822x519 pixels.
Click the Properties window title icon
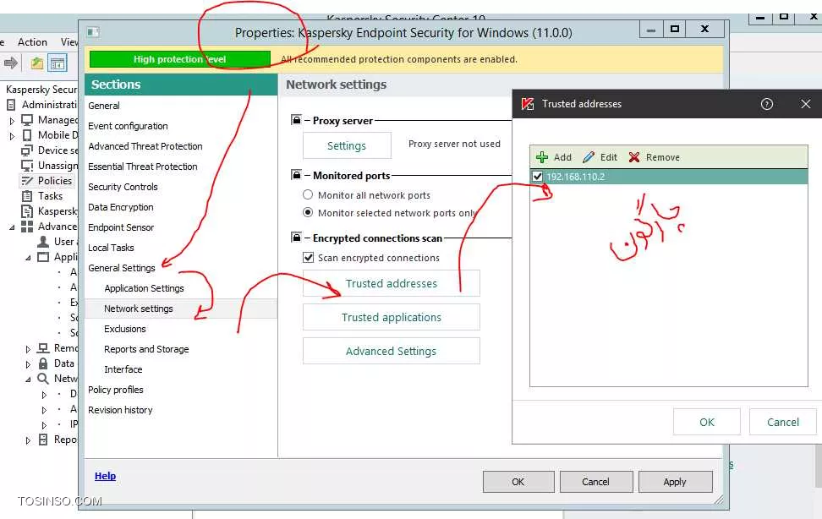pos(93,32)
